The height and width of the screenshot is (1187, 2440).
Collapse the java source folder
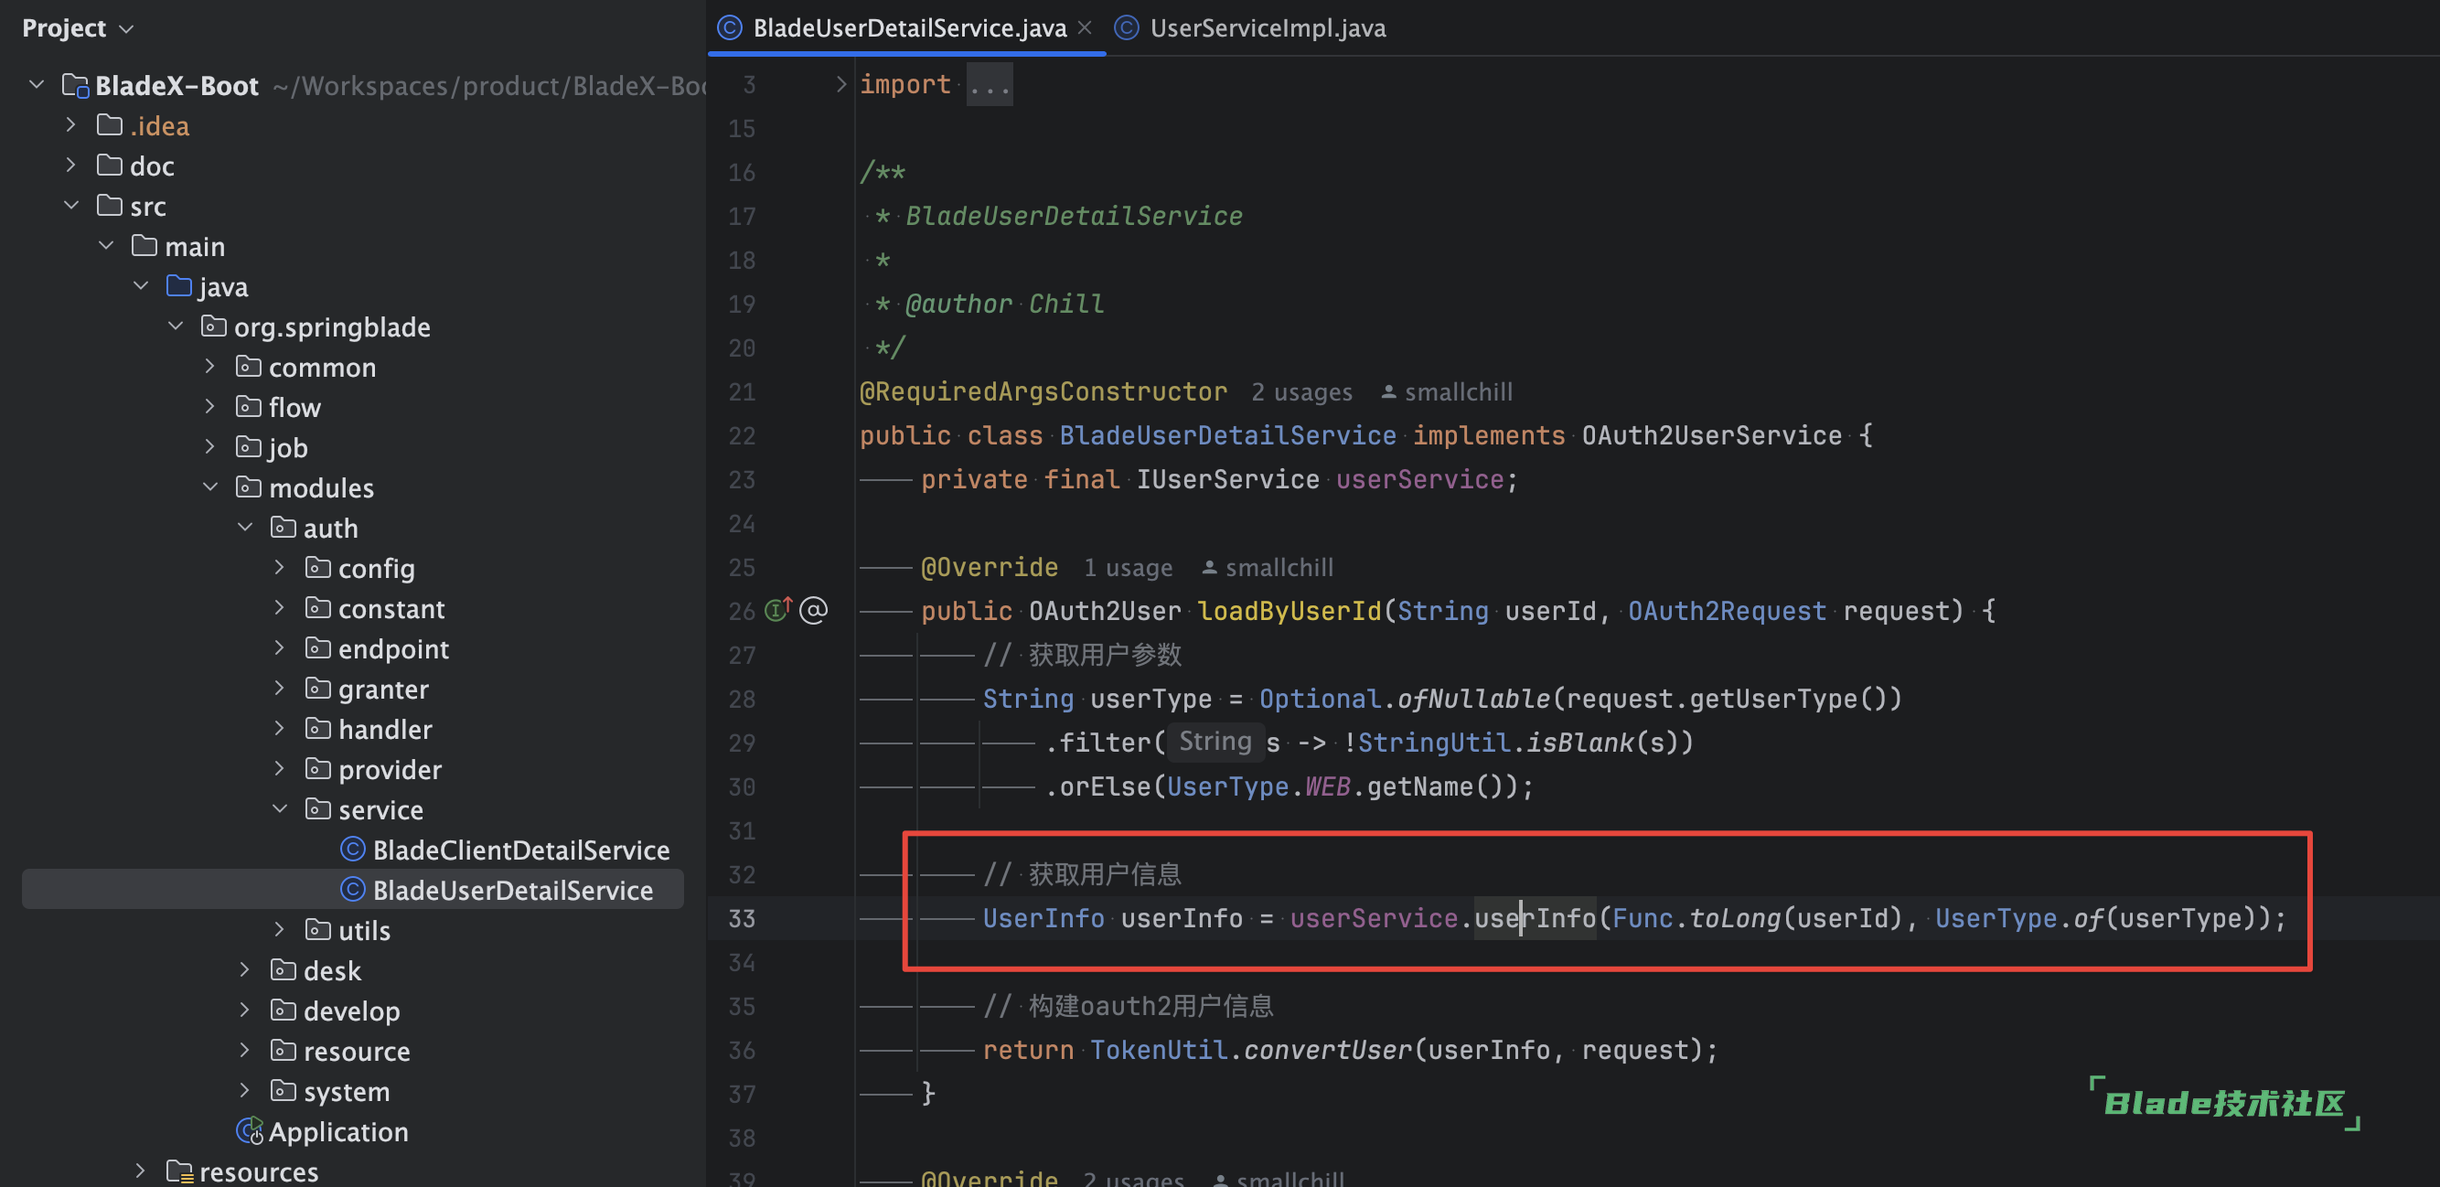pos(141,286)
